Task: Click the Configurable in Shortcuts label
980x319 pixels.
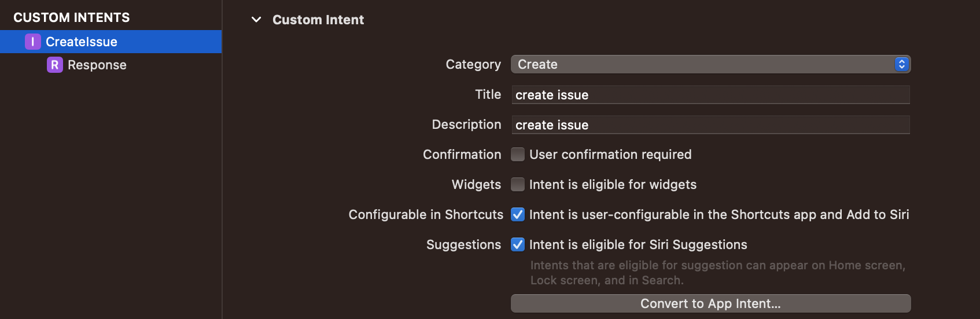Action: (x=426, y=214)
